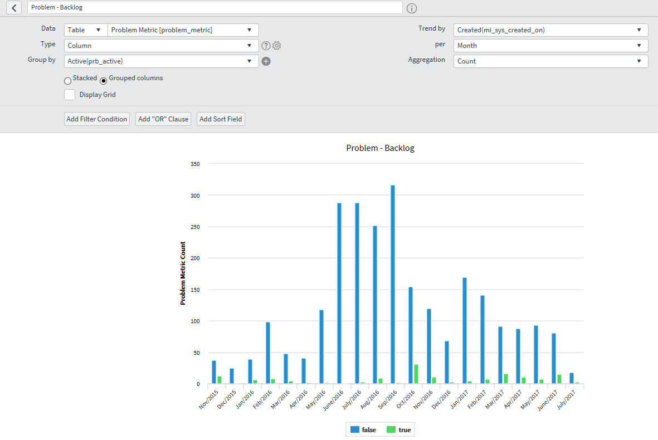The width and height of the screenshot is (658, 440).
Task: Open the Aggregation Count dropdown
Action: (550, 61)
